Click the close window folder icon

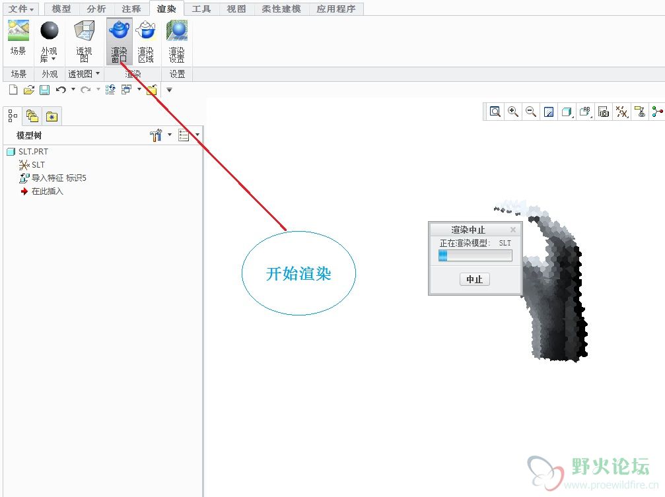click(152, 90)
